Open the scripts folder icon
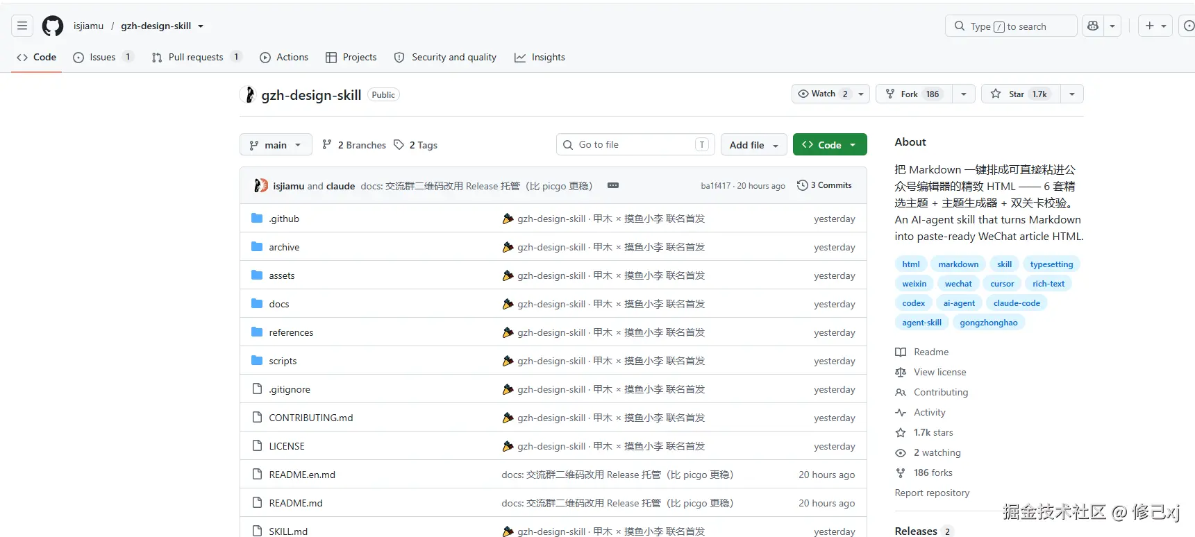The height and width of the screenshot is (537, 1195). pos(257,361)
